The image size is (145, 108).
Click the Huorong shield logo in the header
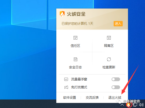pyautogui.click(x=62, y=14)
